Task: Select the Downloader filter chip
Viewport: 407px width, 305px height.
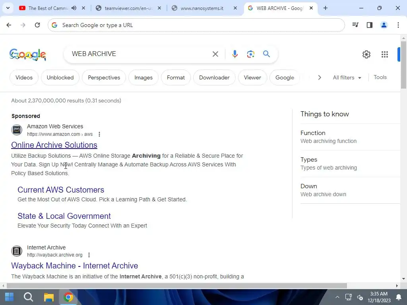Action: click(214, 77)
